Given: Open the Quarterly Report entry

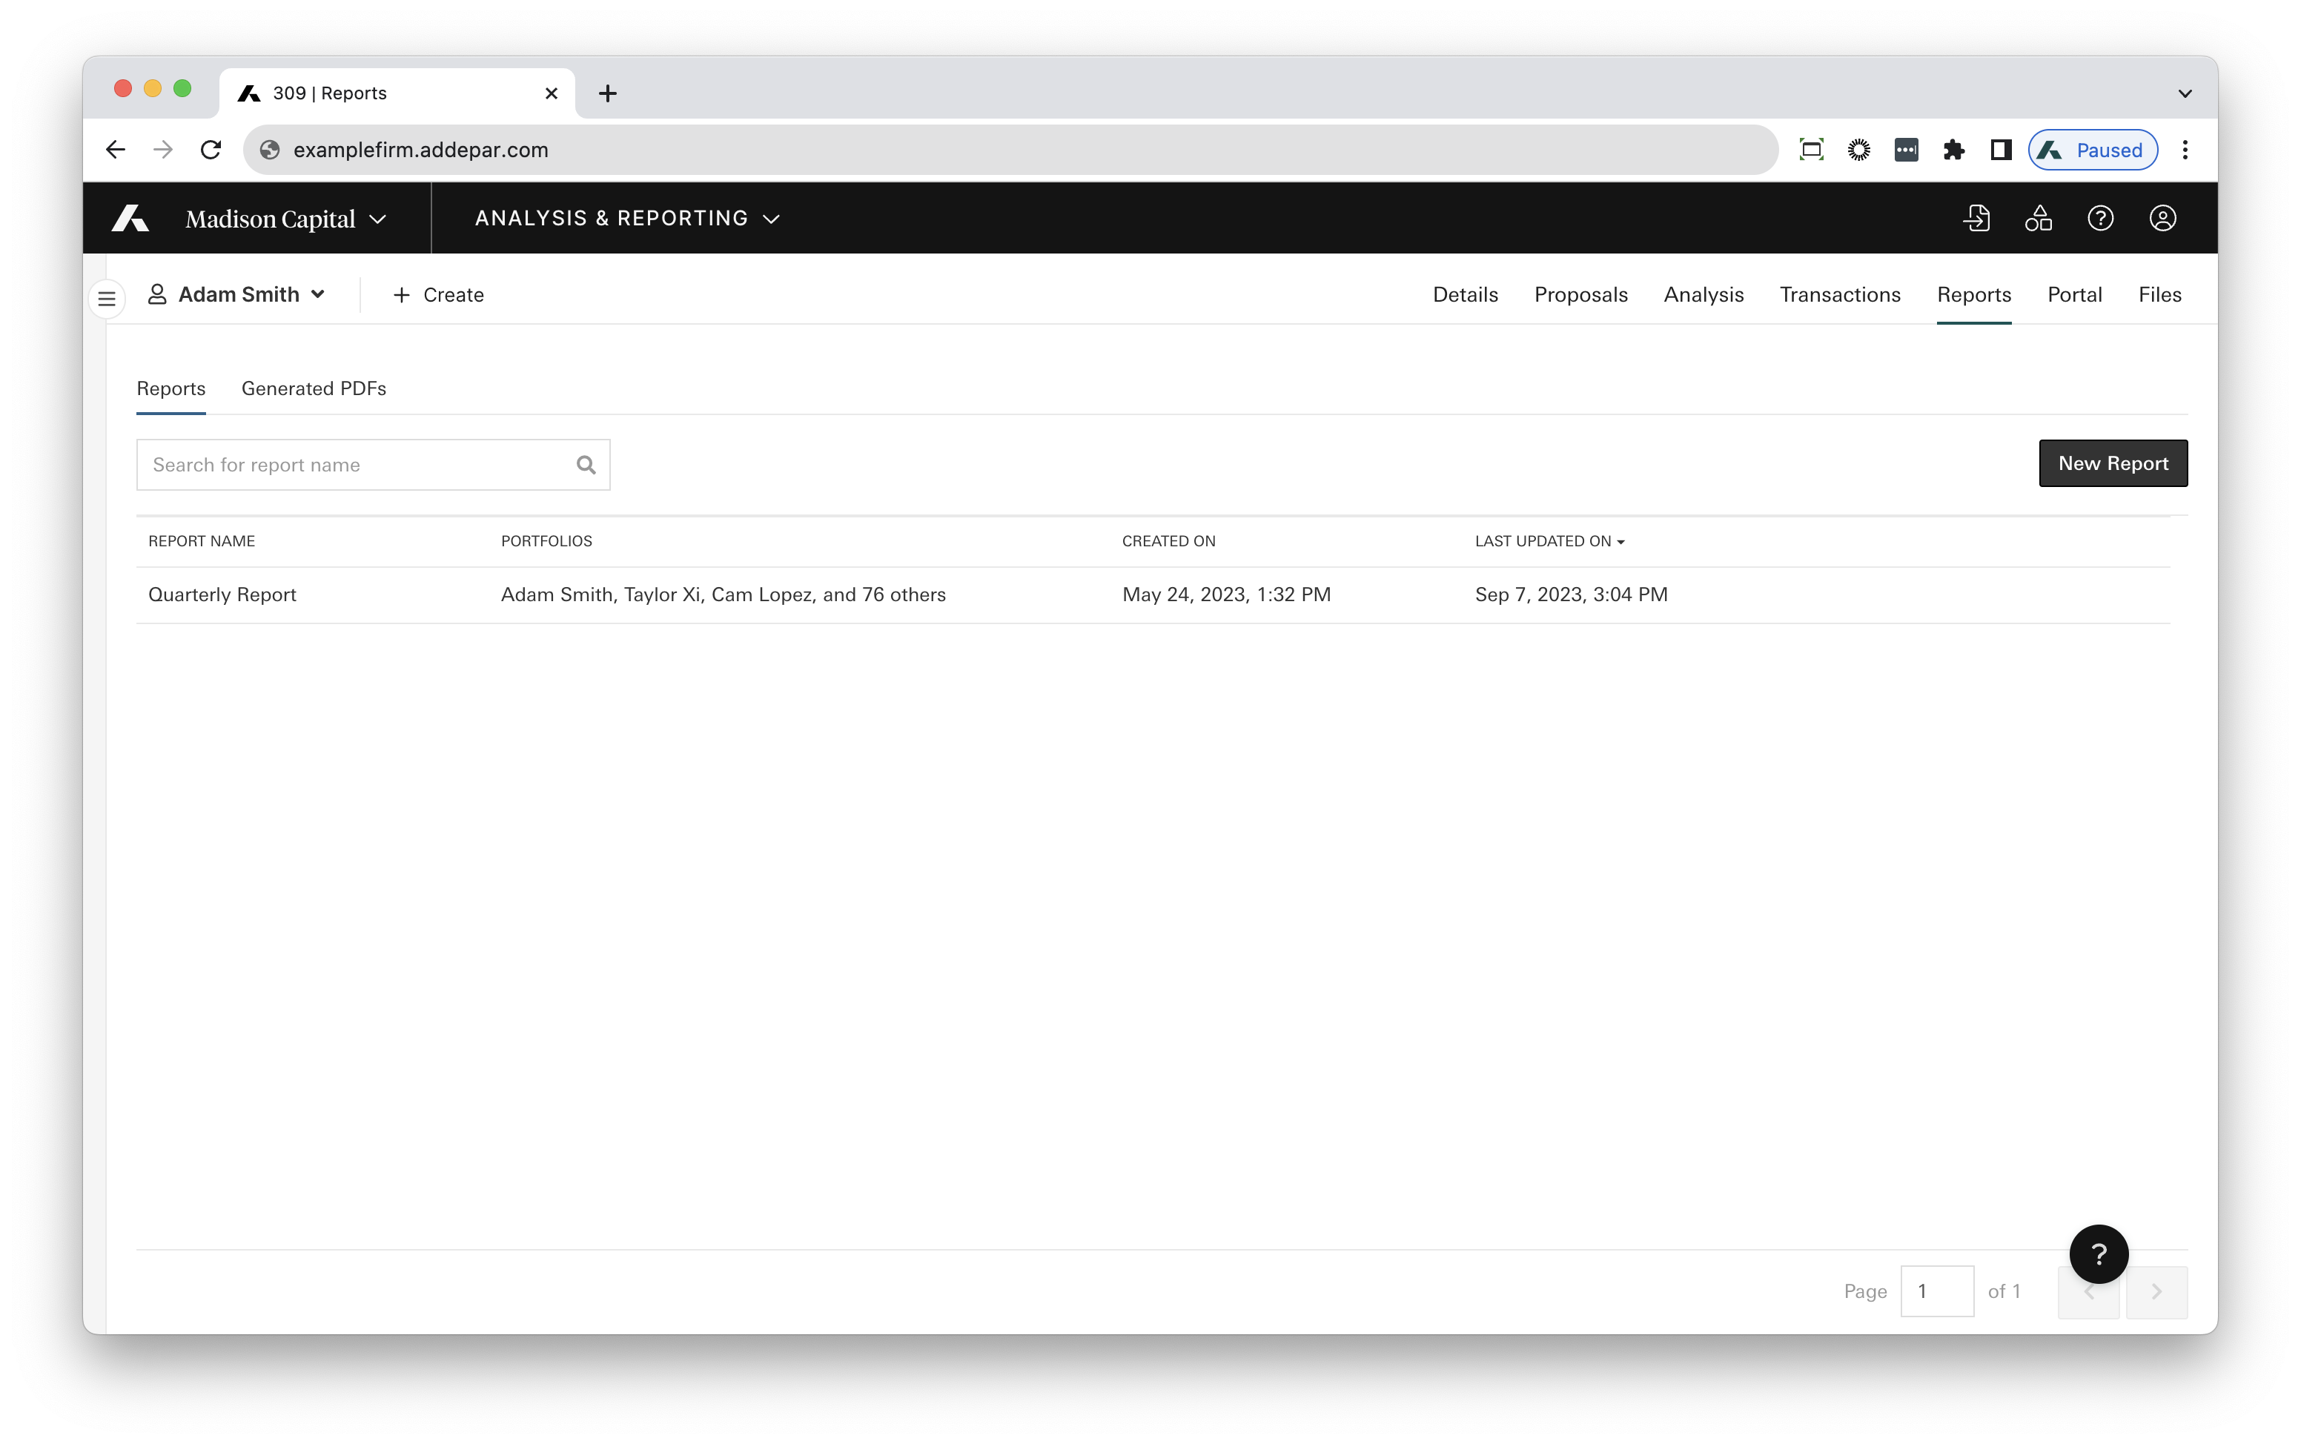Looking at the screenshot, I should [x=222, y=595].
